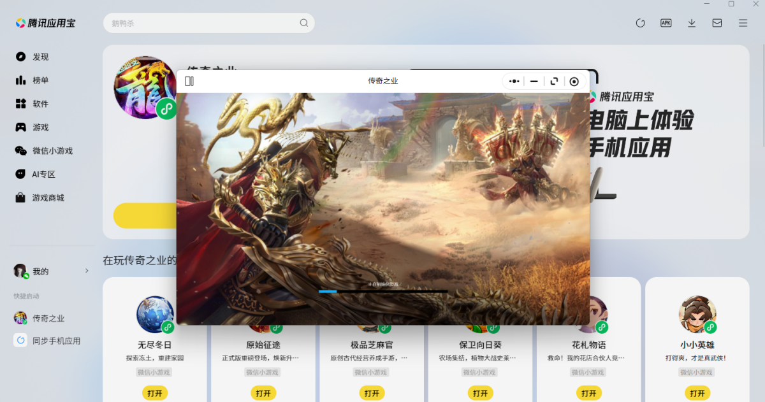The width and height of the screenshot is (765, 402).
Task: Click 打开 button under 小小英雄
Action: [697, 393]
